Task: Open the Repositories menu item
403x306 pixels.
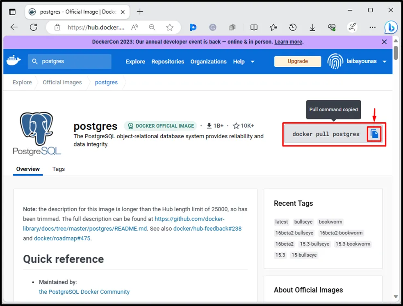Action: (x=168, y=61)
